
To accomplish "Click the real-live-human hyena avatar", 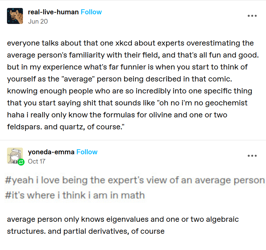I will coord(15,16).
